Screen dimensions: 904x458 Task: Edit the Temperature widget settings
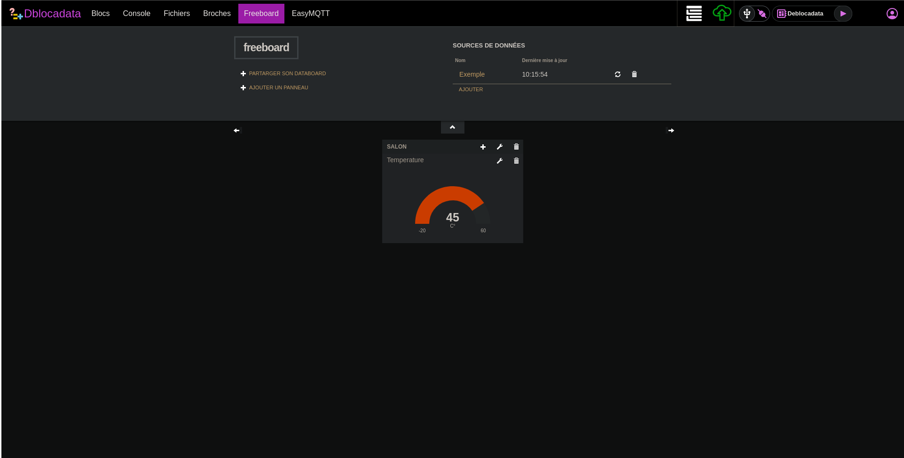[500, 161]
